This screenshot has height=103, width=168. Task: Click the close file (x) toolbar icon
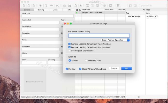[x=34, y=6]
